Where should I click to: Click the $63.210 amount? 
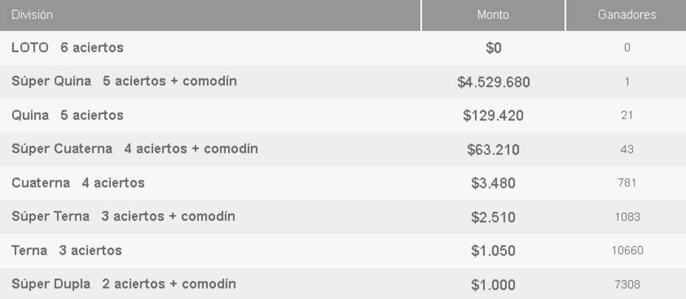[x=493, y=149]
